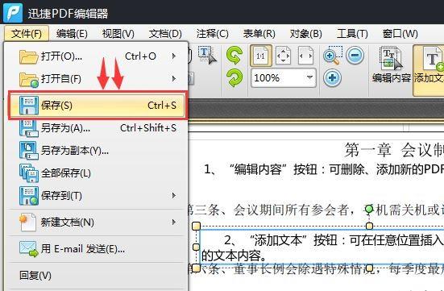Open the 窗口(W) menu
The width and height of the screenshot is (444, 291).
(x=400, y=34)
